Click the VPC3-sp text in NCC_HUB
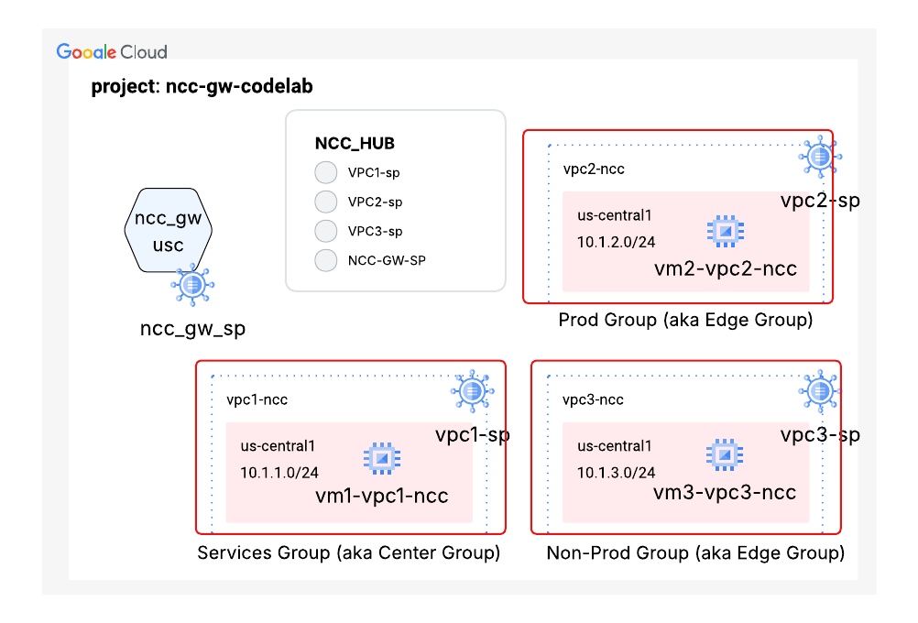 376,231
